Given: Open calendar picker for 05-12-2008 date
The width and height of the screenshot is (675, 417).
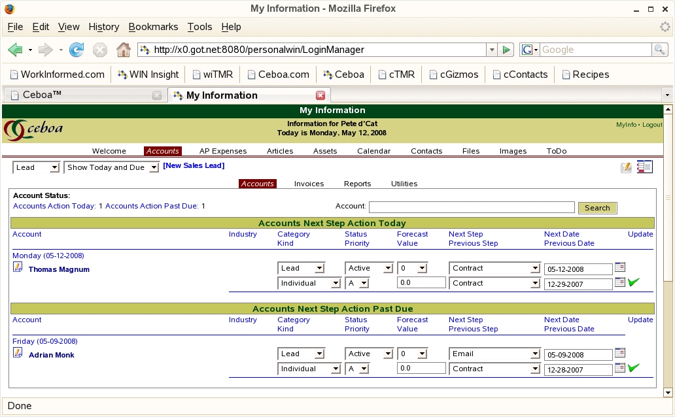Looking at the screenshot, I should tap(620, 267).
